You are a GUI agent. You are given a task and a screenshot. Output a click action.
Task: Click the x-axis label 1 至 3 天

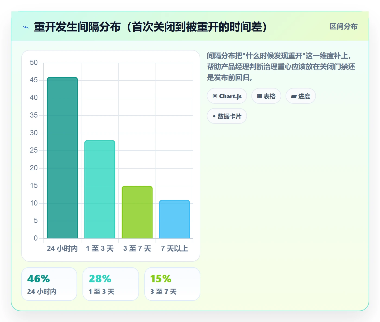(x=100, y=248)
